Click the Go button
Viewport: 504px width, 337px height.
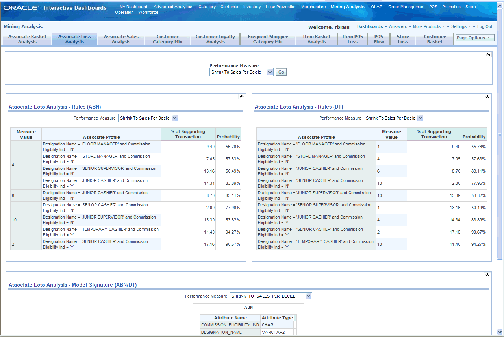click(281, 72)
